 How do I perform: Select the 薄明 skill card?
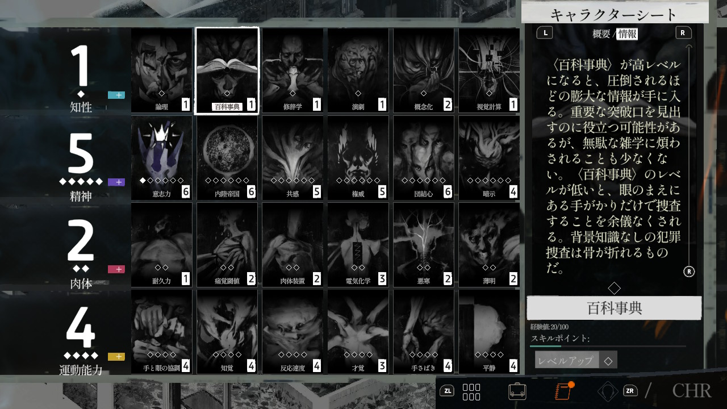coord(489,245)
